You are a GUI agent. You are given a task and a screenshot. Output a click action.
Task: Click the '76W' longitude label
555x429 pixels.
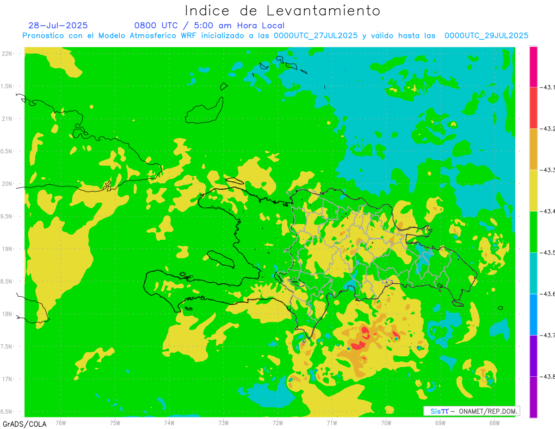click(x=61, y=423)
